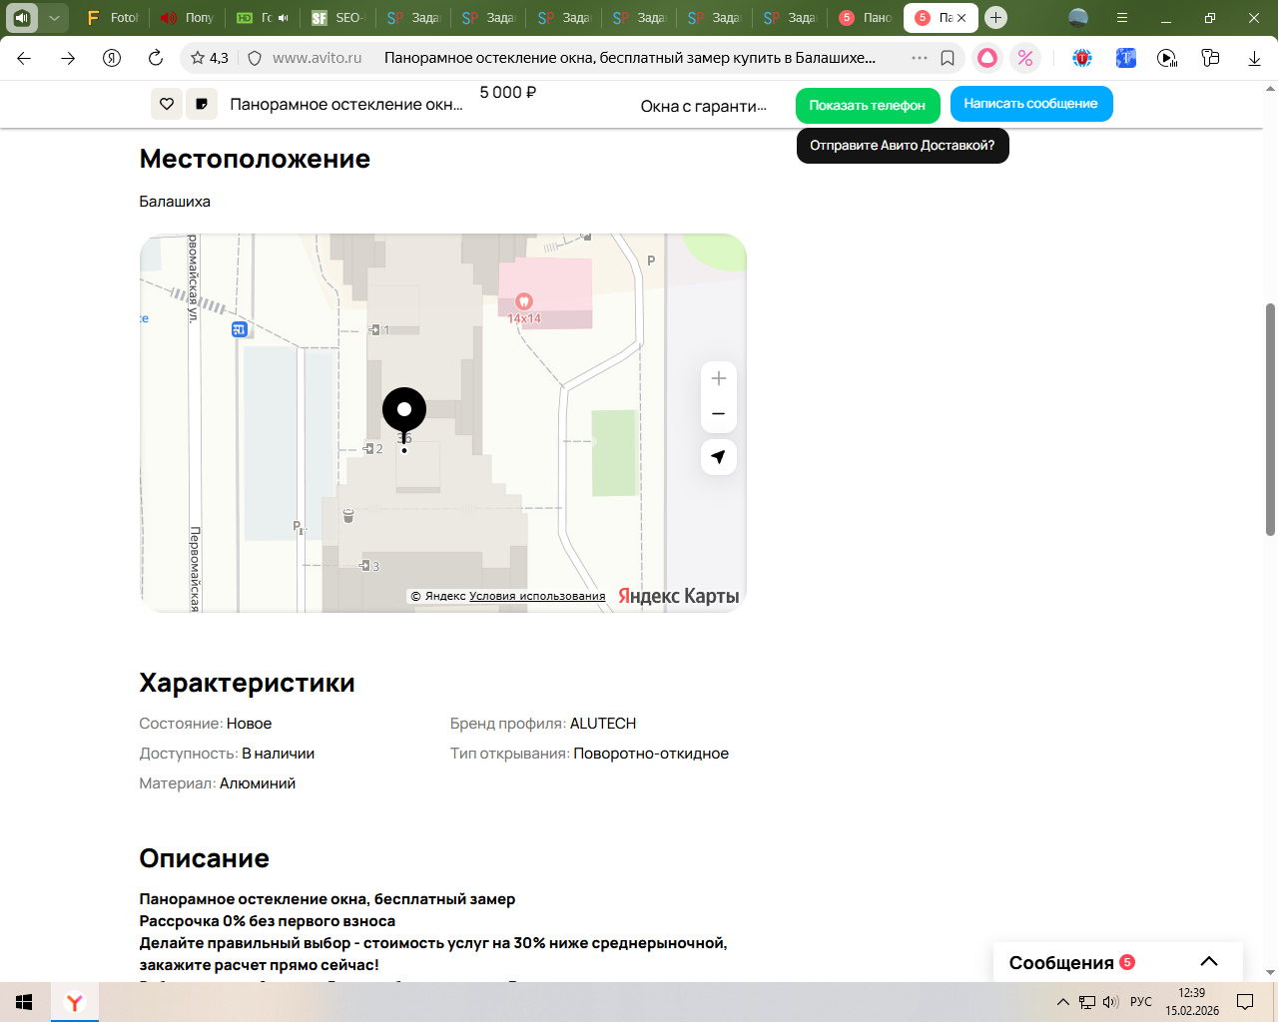Open a new browser tab
This screenshot has width=1278, height=1022.
[x=995, y=18]
